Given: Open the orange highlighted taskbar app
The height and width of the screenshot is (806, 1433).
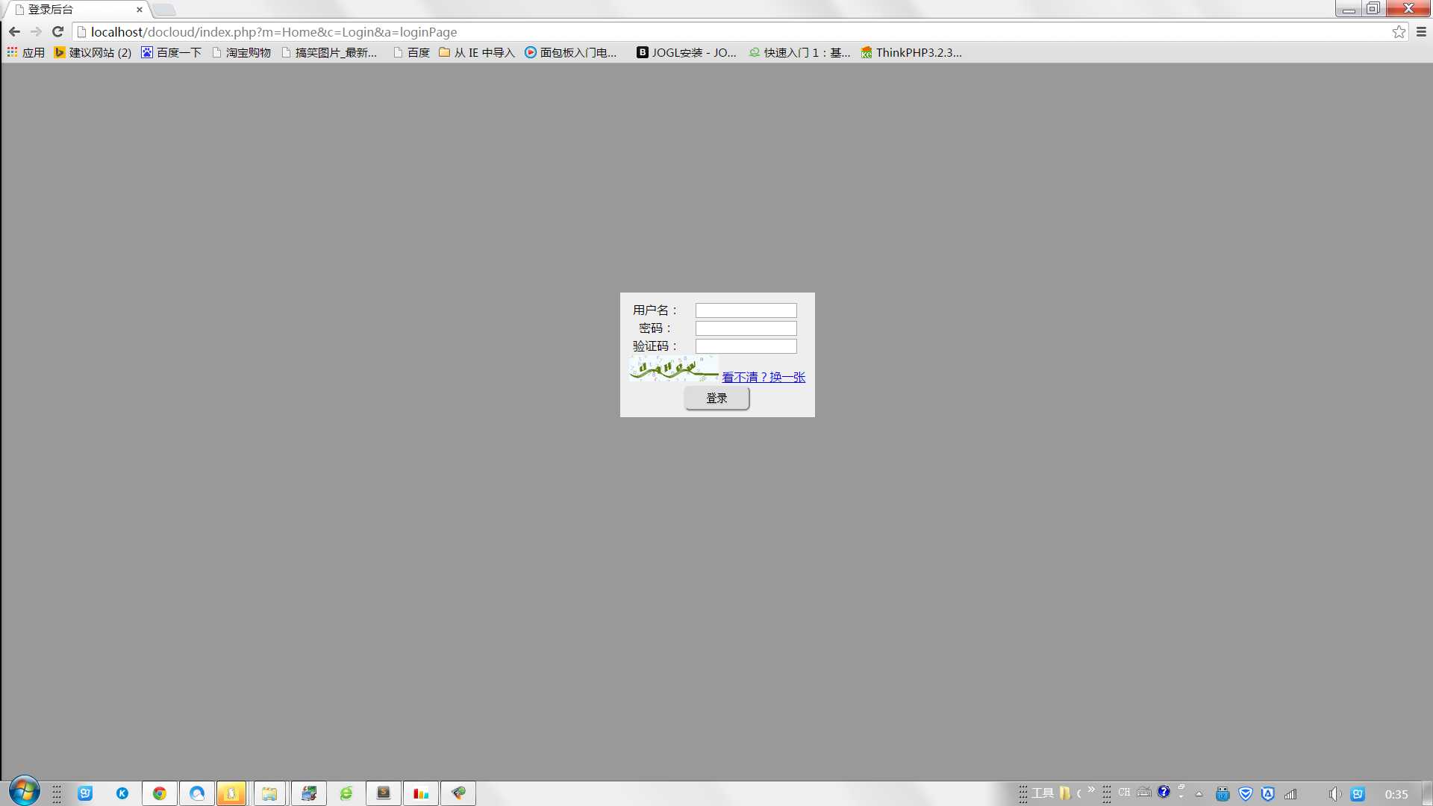Looking at the screenshot, I should [231, 793].
